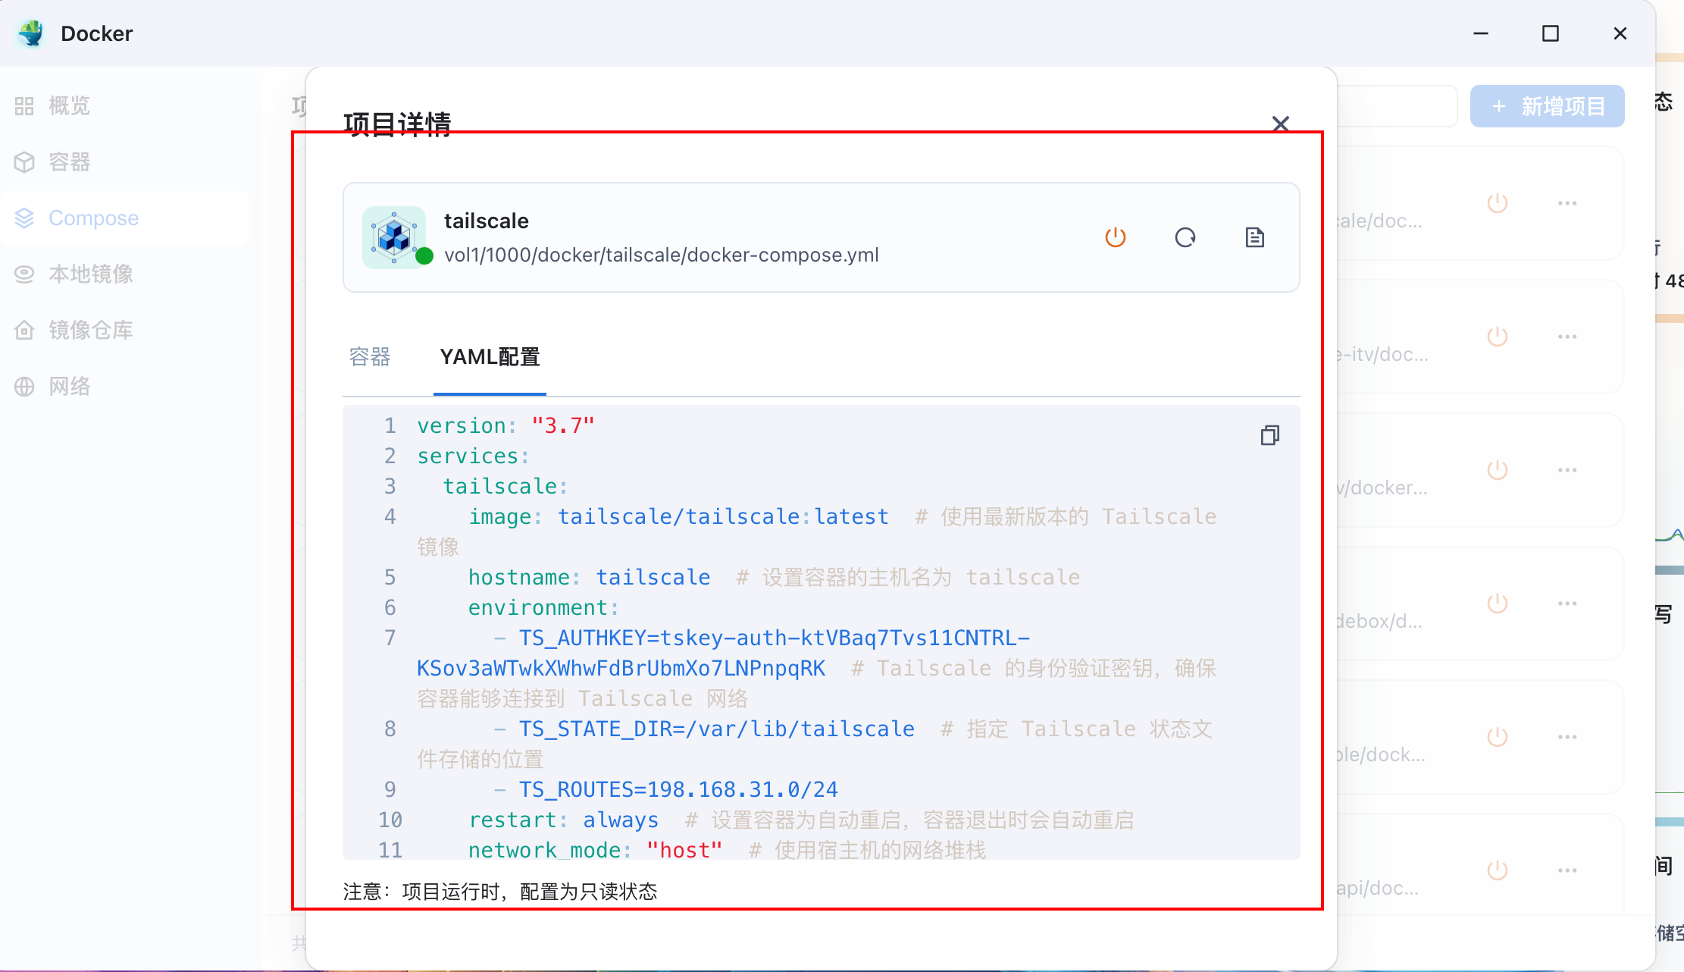
Task: Select Compose in the sidebar
Action: click(124, 218)
